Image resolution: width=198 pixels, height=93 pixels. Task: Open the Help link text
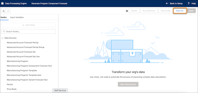click(x=194, y=4)
